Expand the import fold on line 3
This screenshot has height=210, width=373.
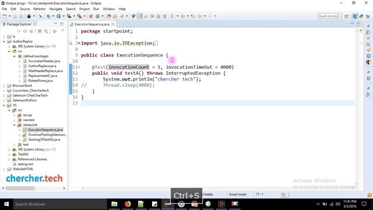coord(79,43)
